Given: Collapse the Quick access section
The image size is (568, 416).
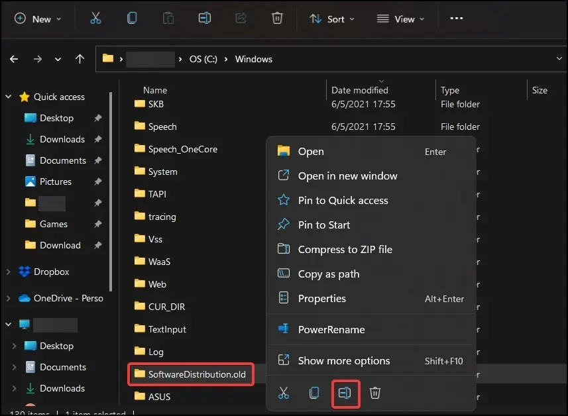Looking at the screenshot, I should coord(9,97).
